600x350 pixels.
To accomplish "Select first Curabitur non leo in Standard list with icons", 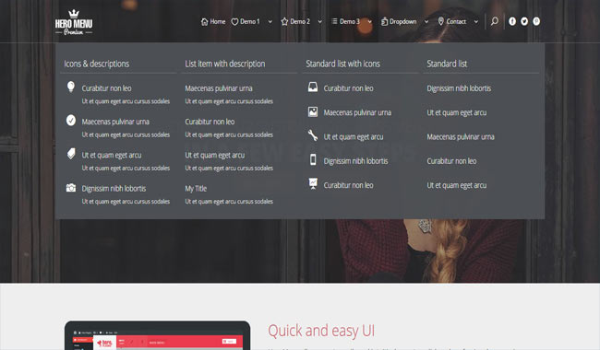I will [348, 88].
